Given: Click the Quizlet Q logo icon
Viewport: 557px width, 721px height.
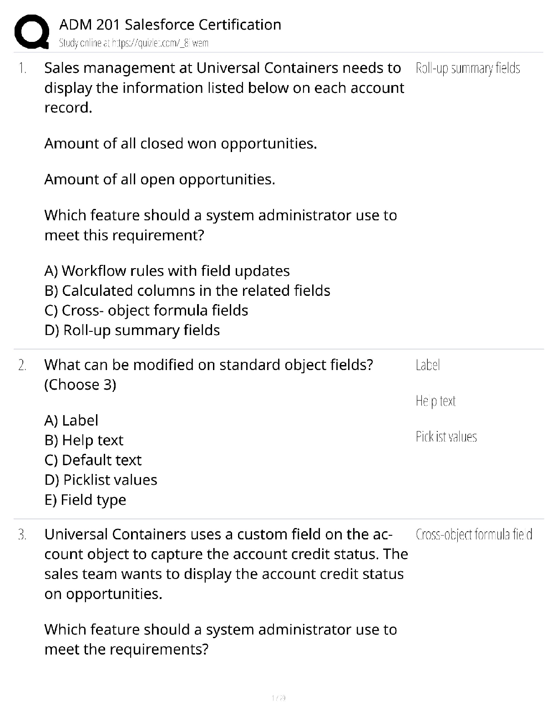Looking at the screenshot, I should pos(31,31).
